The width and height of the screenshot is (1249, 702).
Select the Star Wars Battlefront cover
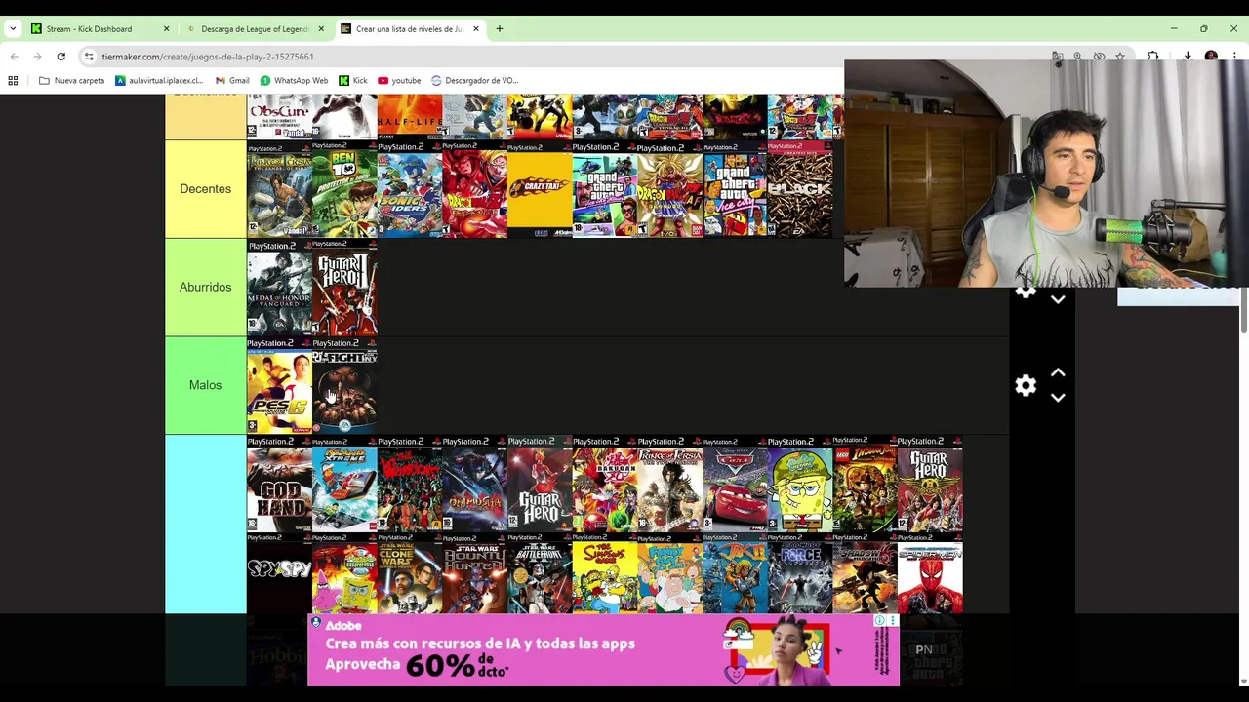[x=540, y=573]
